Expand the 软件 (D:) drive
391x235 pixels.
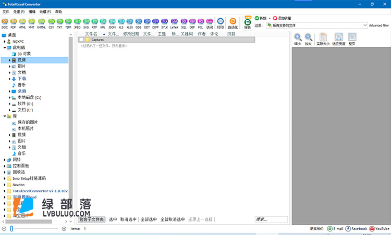9,103
